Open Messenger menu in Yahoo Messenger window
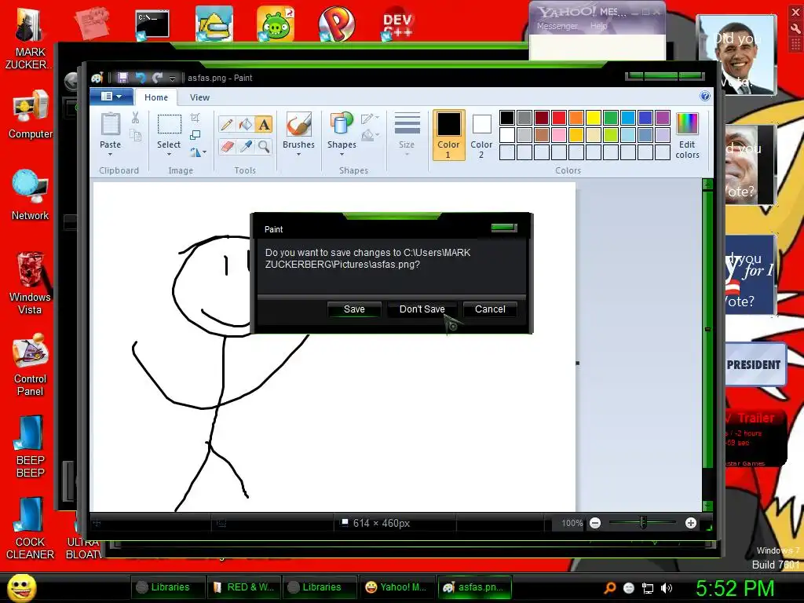Viewport: 804px width, 603px height. (x=557, y=26)
